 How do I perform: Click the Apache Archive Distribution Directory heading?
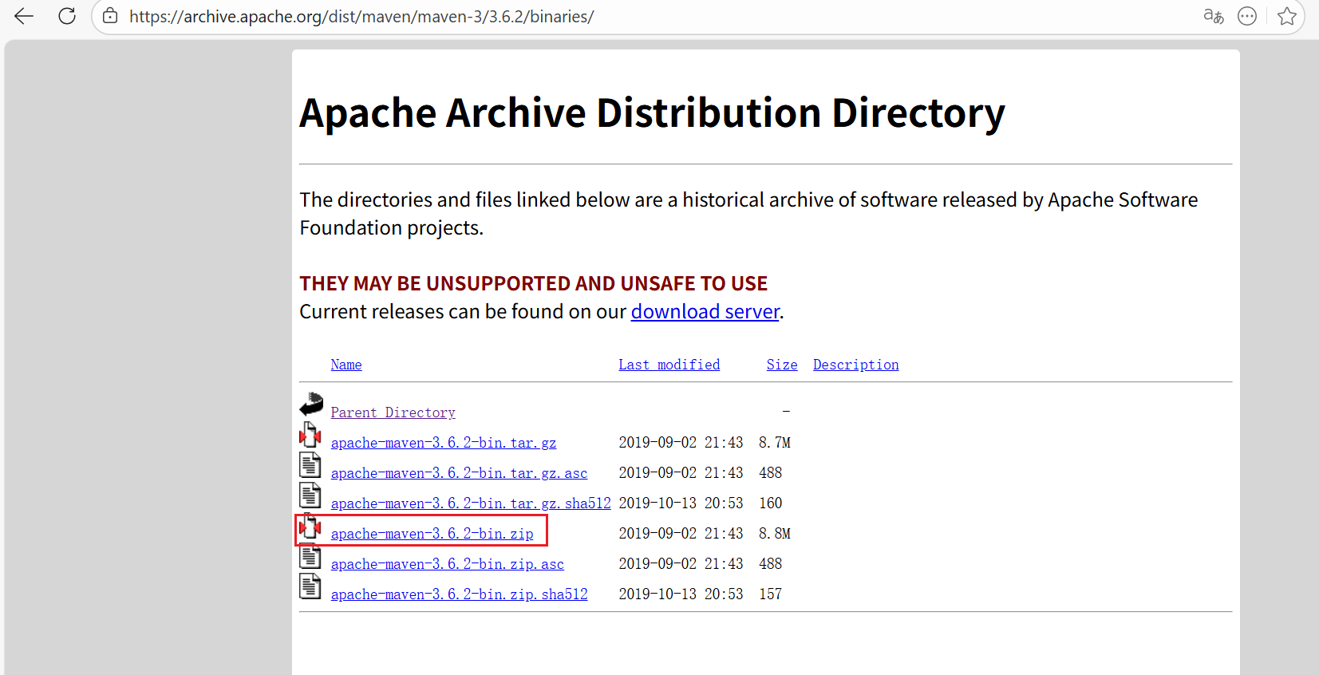coord(652,113)
